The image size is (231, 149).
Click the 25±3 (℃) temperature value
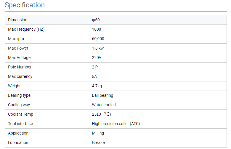pyautogui.click(x=101, y=114)
